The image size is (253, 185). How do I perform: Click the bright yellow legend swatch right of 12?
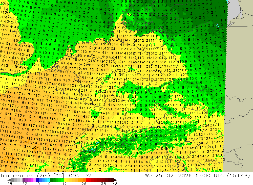pos(65,180)
